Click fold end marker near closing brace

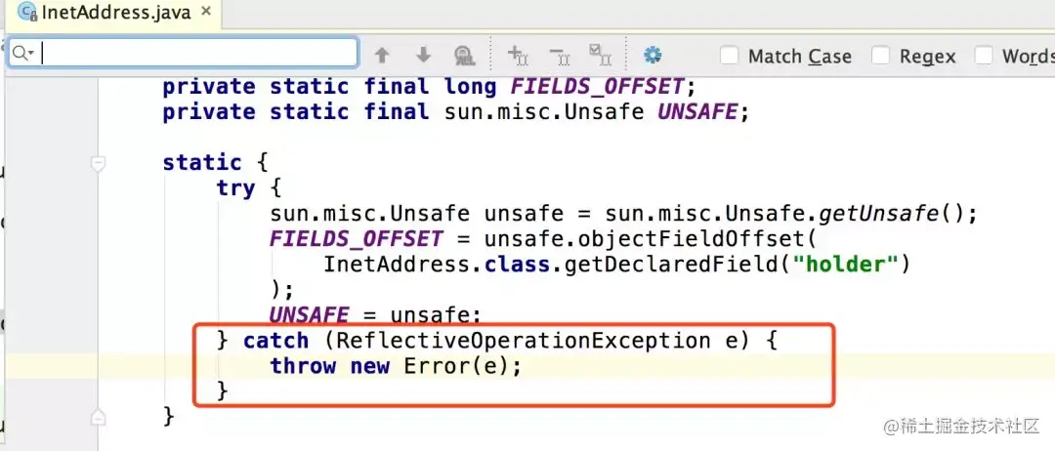coord(99,418)
